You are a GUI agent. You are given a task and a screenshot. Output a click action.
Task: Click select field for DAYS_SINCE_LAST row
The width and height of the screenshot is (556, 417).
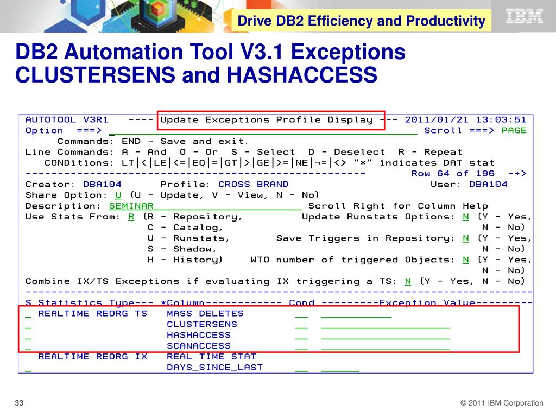click(x=28, y=368)
